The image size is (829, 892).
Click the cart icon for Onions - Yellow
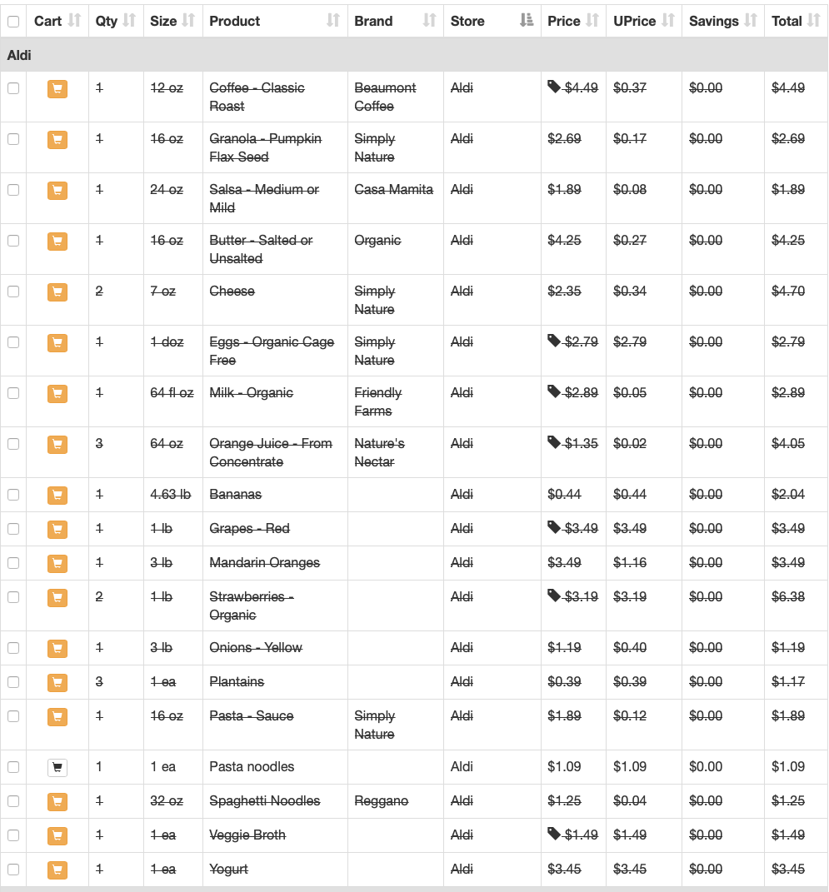(57, 648)
